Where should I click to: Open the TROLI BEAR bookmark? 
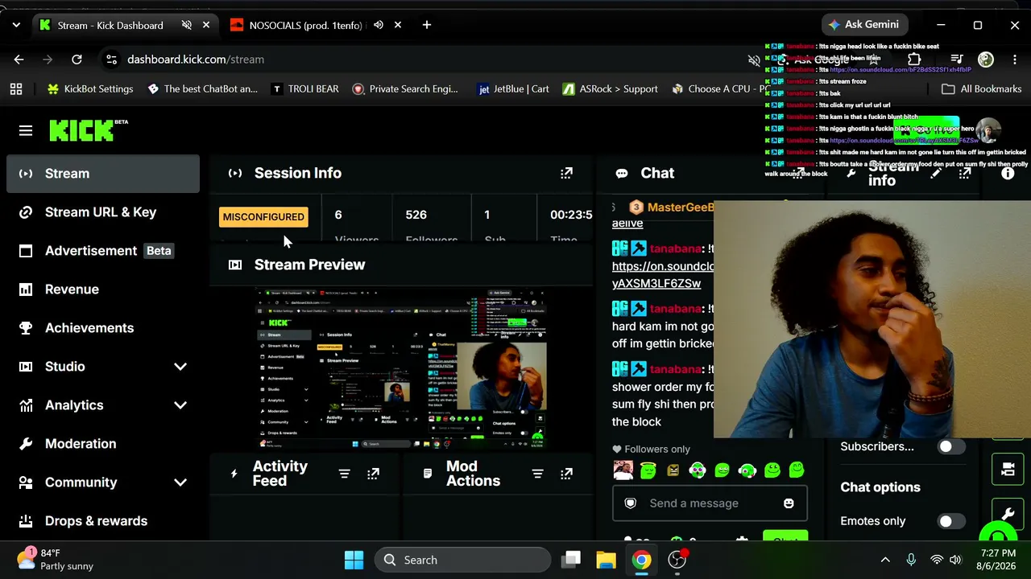(304, 89)
